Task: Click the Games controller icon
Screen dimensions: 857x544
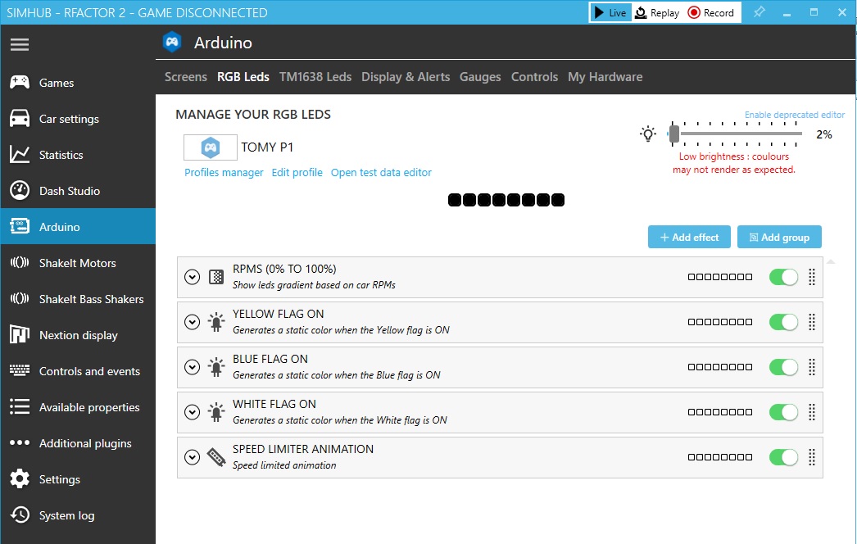Action: click(x=20, y=83)
